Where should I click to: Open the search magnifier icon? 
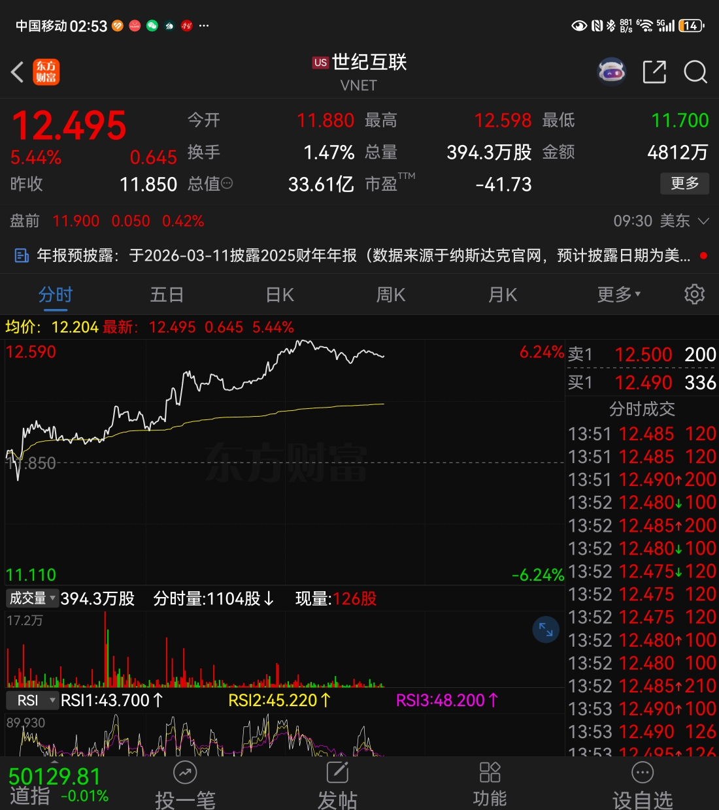coord(695,72)
